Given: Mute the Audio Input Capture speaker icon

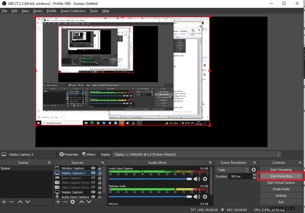Looking at the screenshot, I should [x=196, y=179].
